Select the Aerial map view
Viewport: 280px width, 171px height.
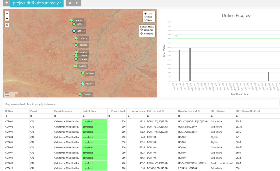146,14
